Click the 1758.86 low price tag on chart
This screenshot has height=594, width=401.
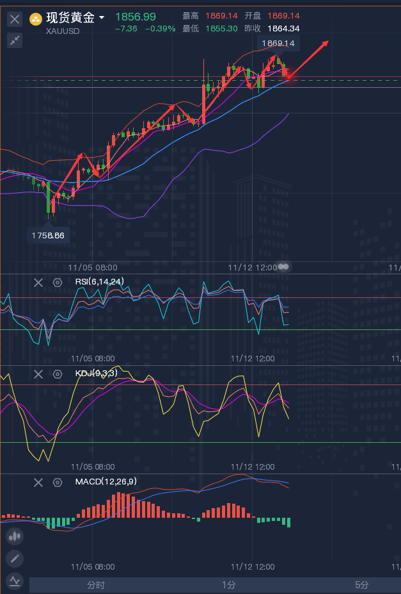[x=48, y=236]
